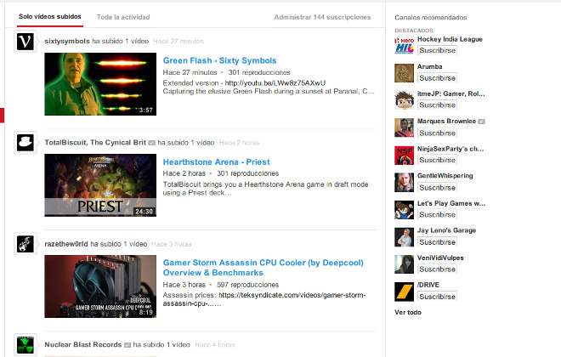Switch to Toda la actividad tab
561x357 pixels.
coord(123,17)
